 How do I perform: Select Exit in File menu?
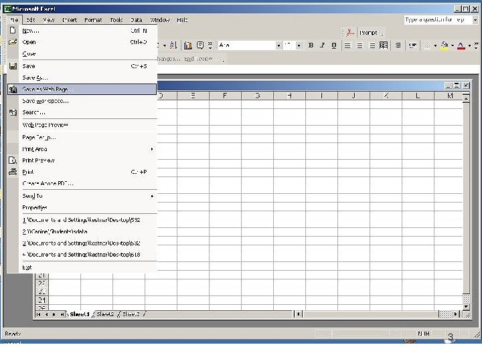coord(82,267)
